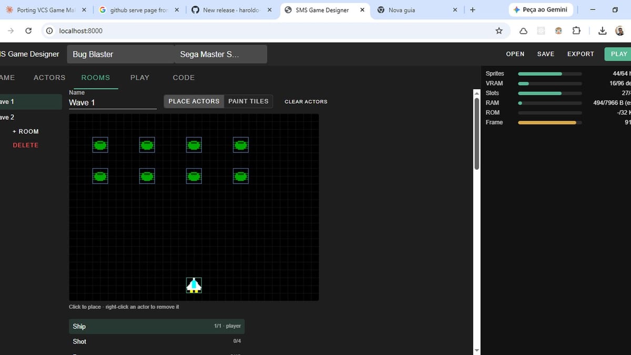Viewport: 631px width, 355px height.
Task: Click DELETE to remove the room
Action: click(26, 145)
